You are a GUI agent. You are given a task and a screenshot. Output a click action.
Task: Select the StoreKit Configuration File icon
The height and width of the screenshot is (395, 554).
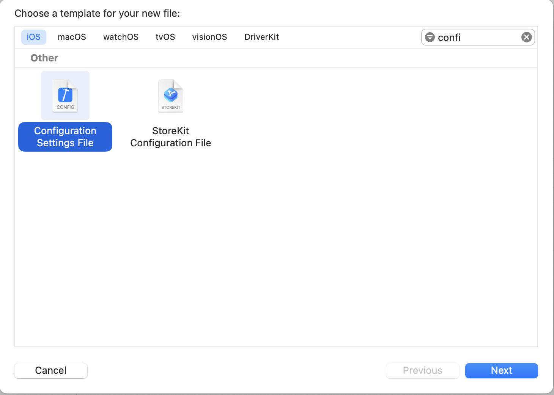[171, 96]
